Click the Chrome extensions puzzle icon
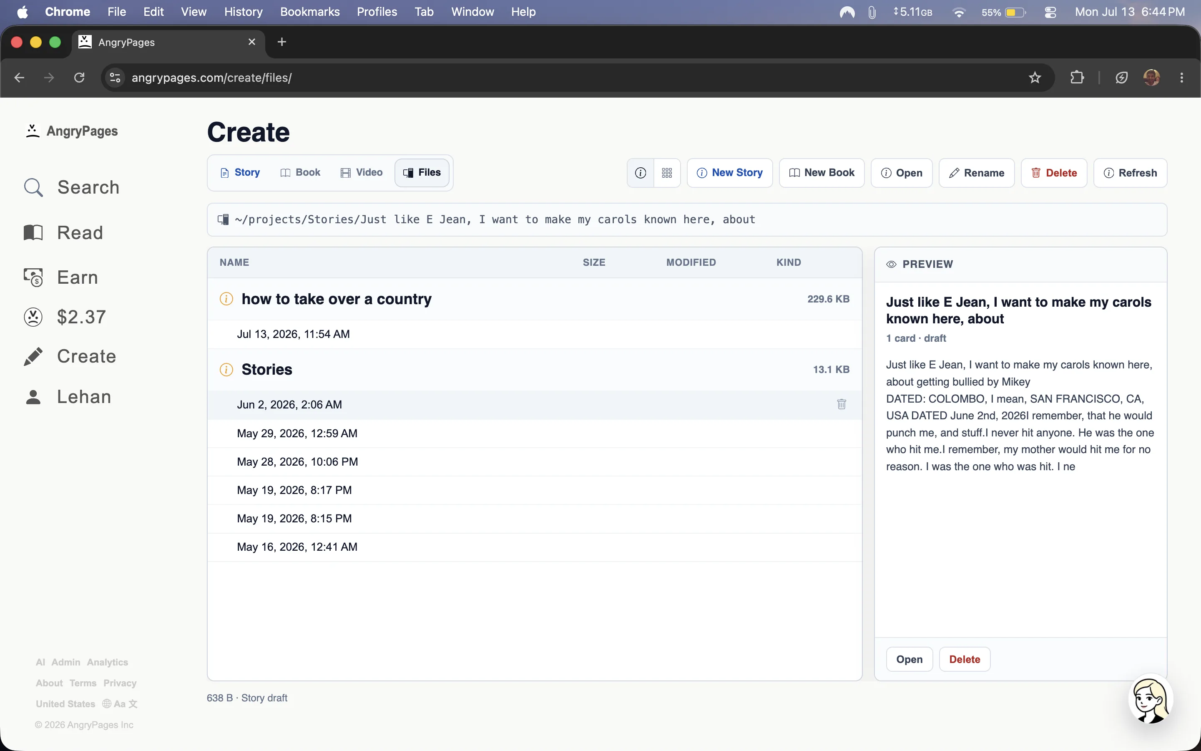The height and width of the screenshot is (751, 1201). (1077, 78)
